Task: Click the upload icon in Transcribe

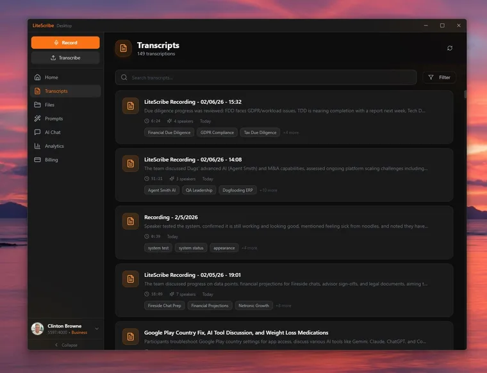Action: point(53,58)
